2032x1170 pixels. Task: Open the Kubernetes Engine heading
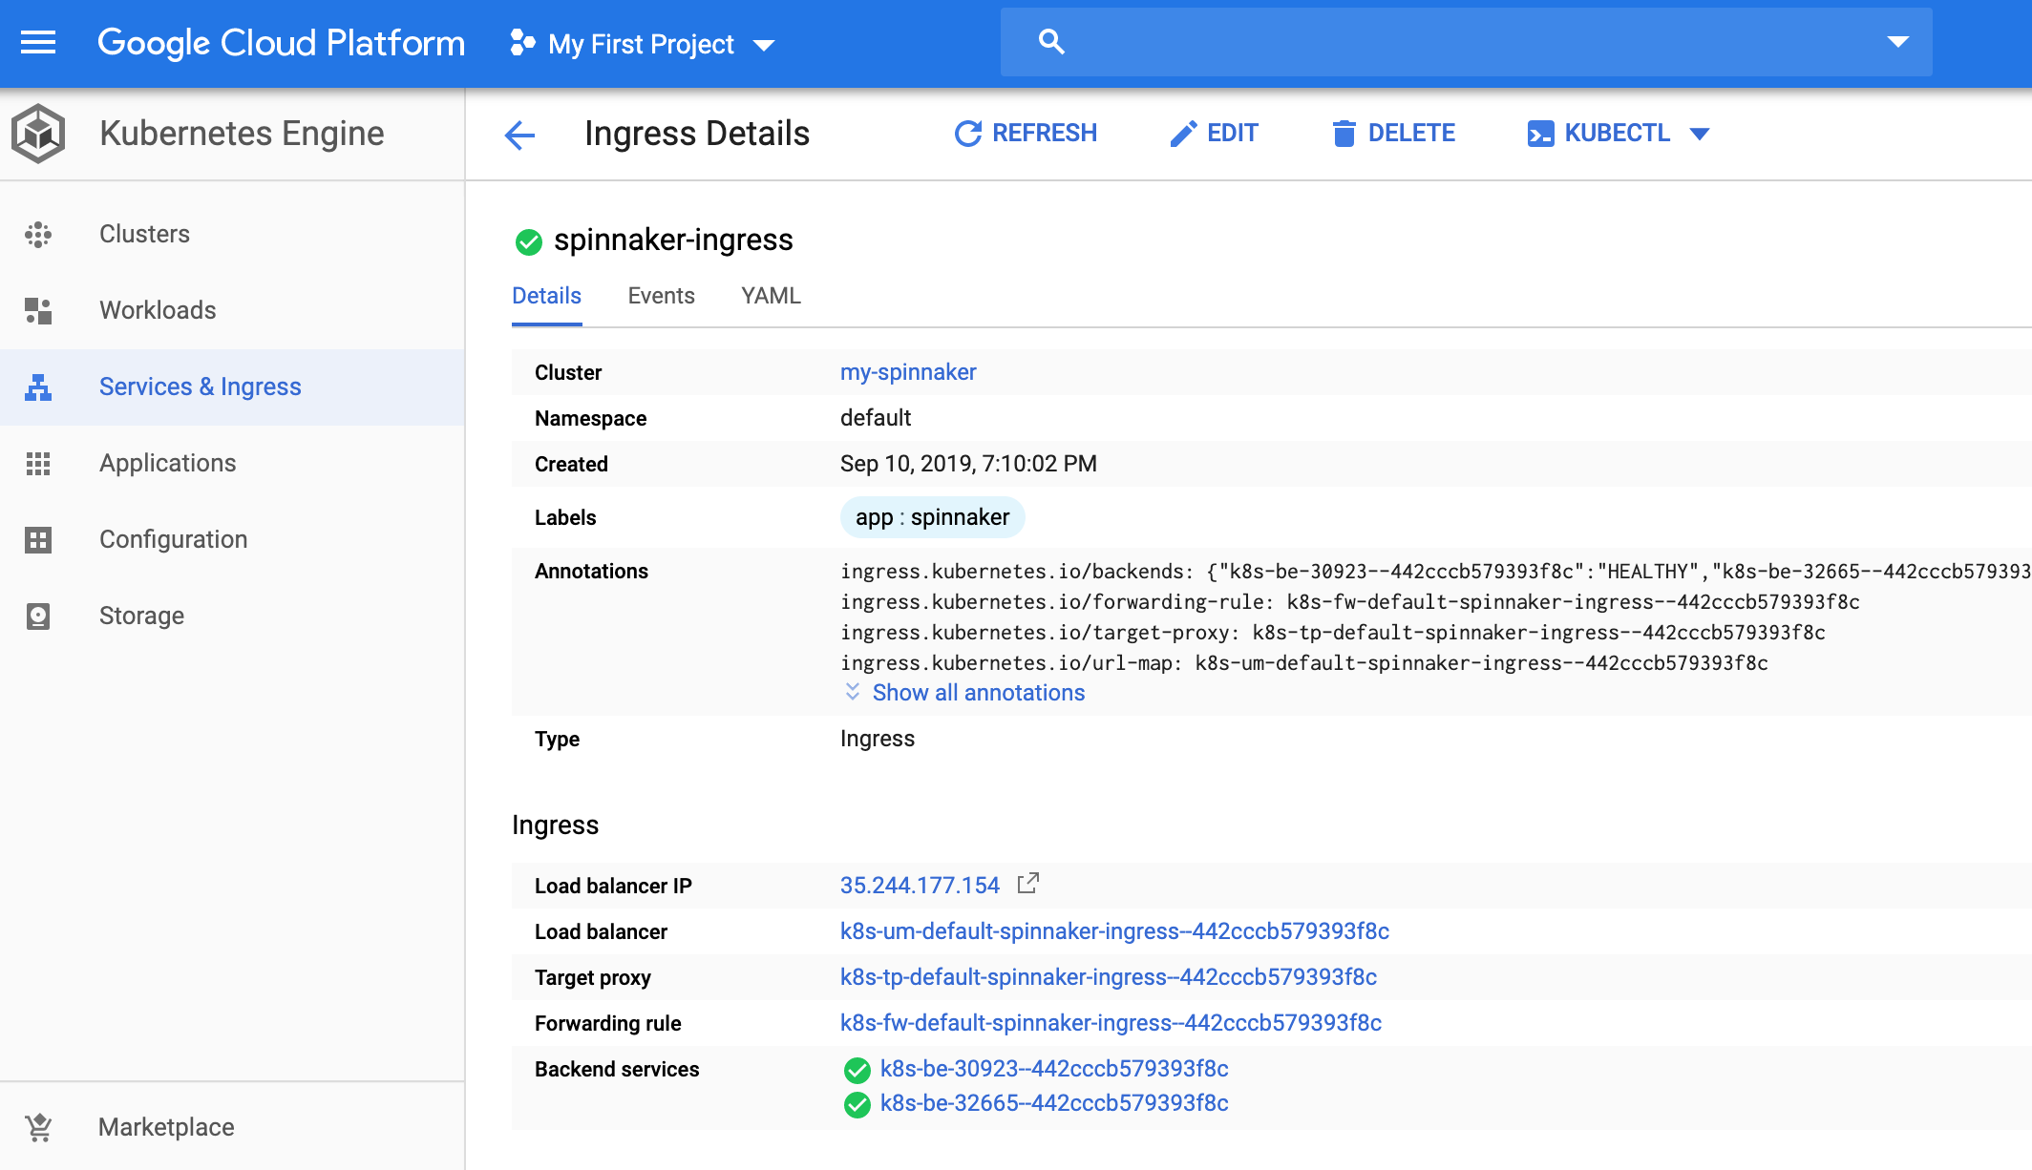242,134
